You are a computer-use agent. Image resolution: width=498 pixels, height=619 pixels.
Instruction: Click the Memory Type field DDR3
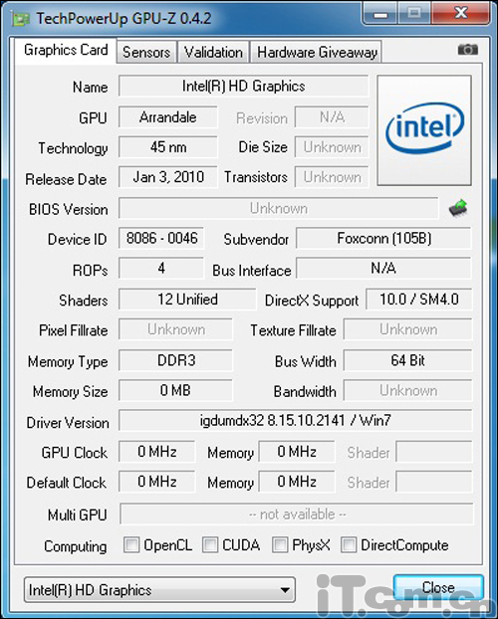pyautogui.click(x=175, y=360)
